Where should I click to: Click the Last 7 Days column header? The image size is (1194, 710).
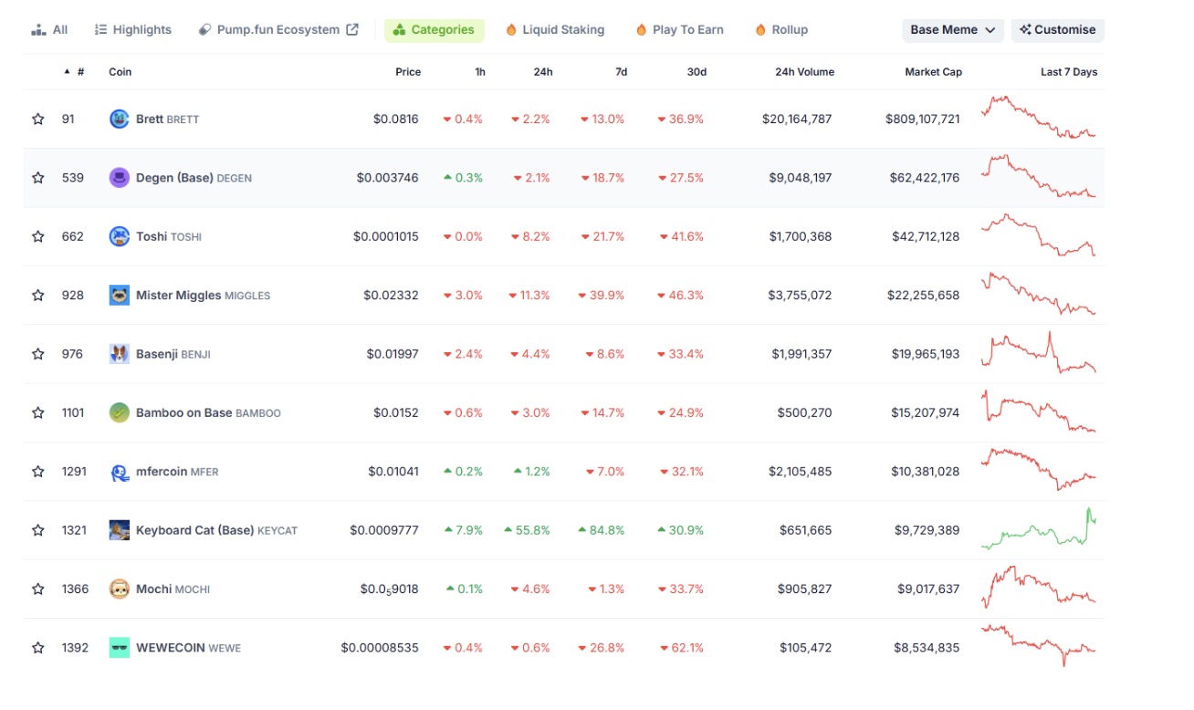tap(1069, 72)
